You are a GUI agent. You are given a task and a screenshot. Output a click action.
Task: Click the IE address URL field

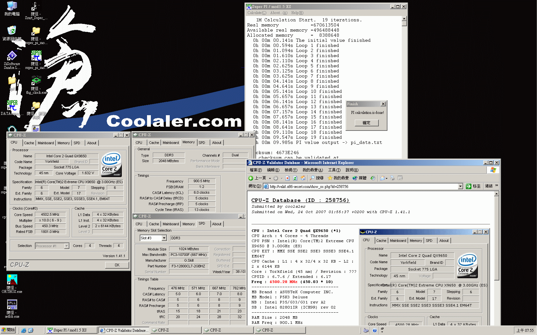coord(363,186)
